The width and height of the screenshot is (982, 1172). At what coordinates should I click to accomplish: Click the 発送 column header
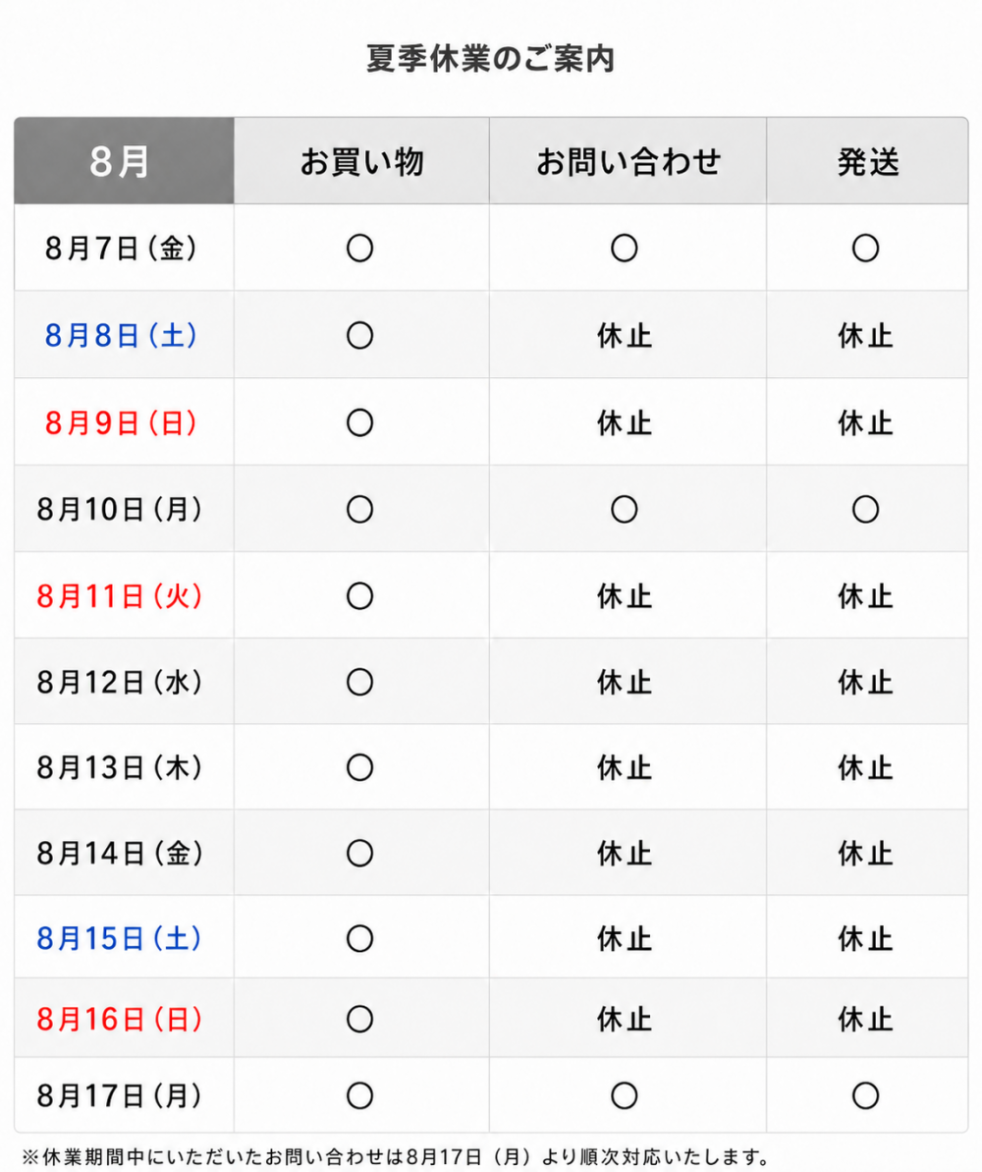[x=867, y=161]
